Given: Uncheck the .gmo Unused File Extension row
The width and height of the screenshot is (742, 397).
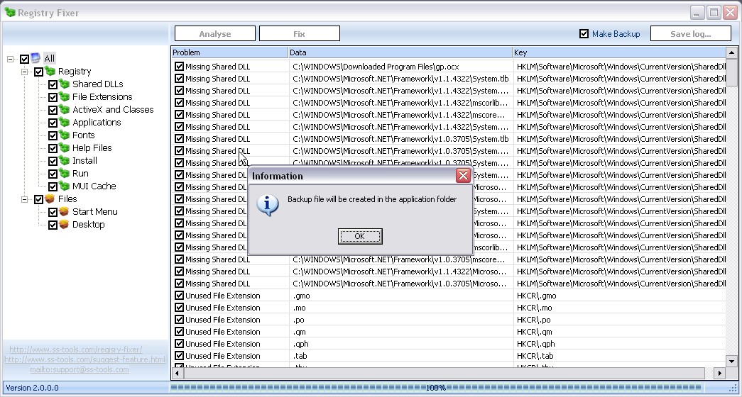Looking at the screenshot, I should tap(180, 296).
